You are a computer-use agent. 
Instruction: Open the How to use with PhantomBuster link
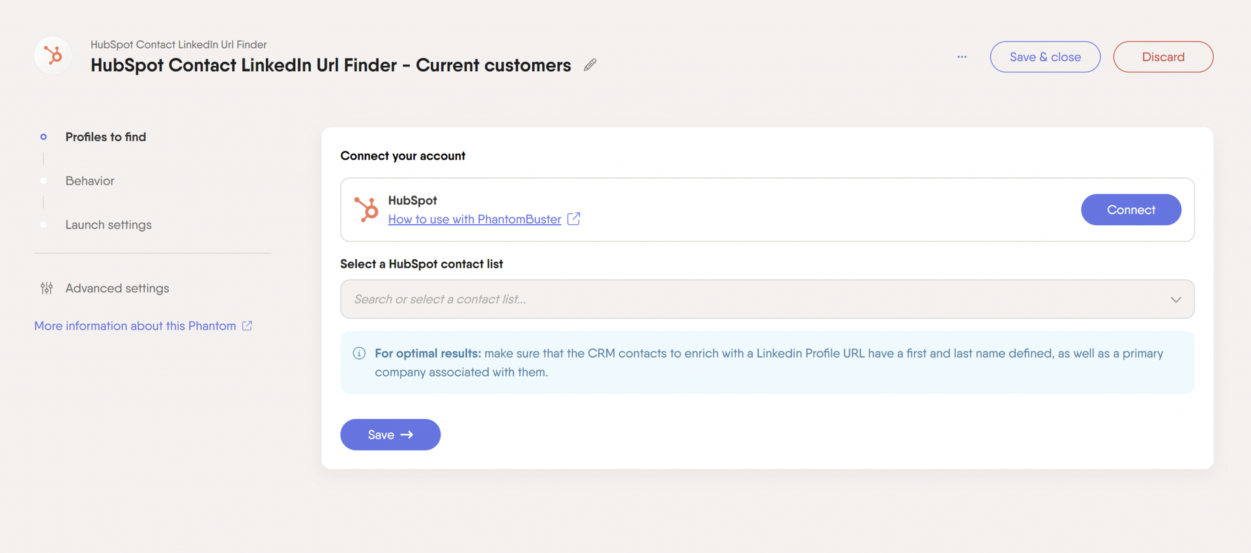pyautogui.click(x=474, y=219)
